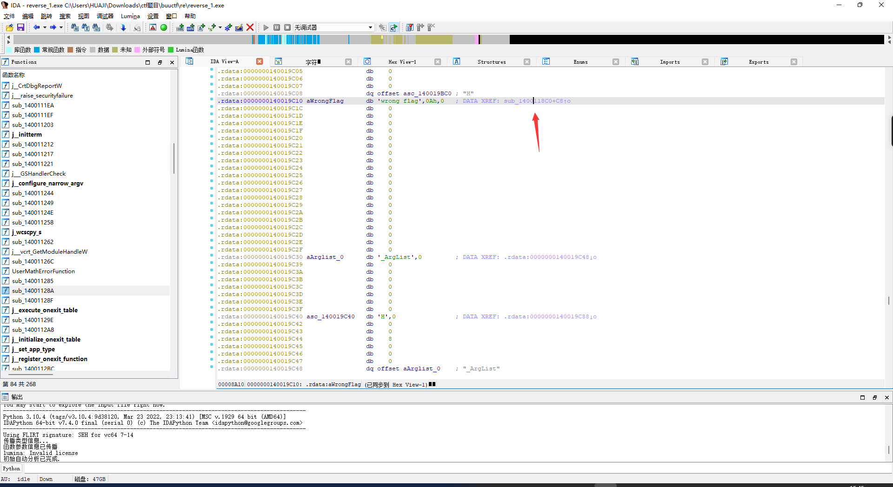Switch to the Hex View-1 tab
The width and height of the screenshot is (893, 487).
[402, 62]
